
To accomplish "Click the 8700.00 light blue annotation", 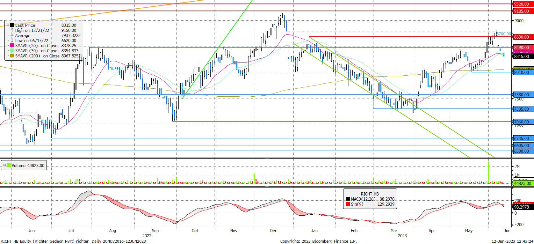I will coord(504,34).
